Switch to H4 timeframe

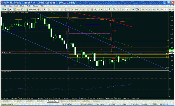tap(162, 10)
